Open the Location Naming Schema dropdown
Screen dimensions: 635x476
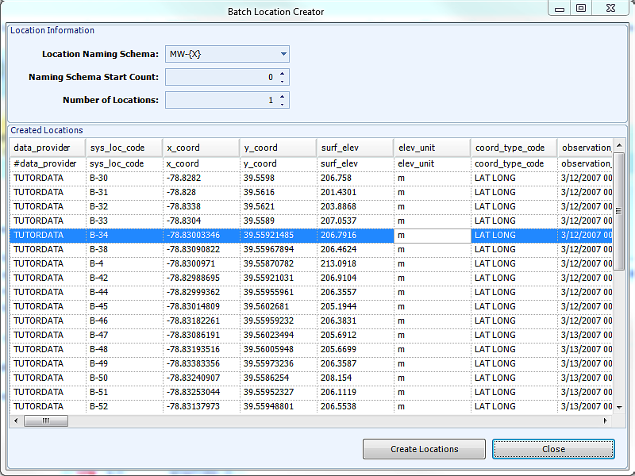coord(283,55)
